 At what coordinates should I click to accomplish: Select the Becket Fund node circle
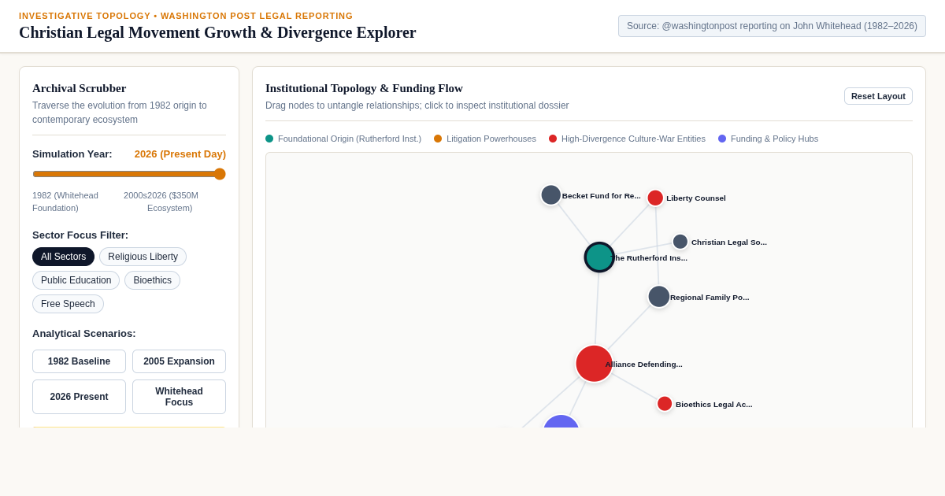(551, 195)
